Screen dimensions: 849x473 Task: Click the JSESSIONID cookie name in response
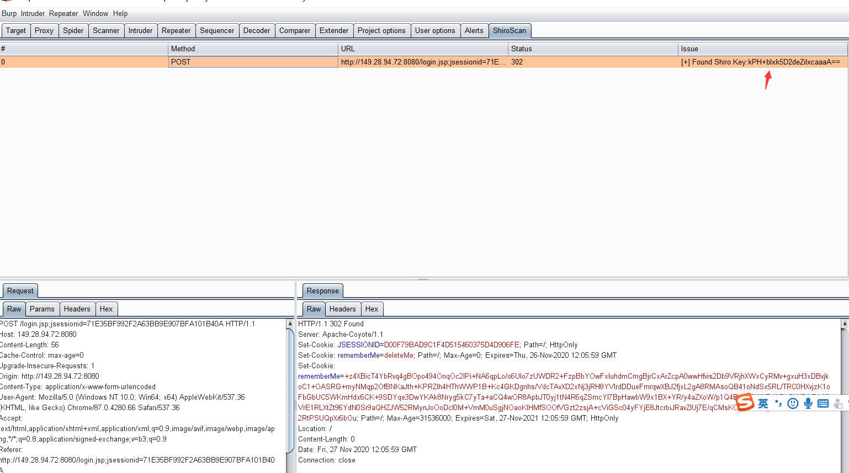tap(358, 345)
